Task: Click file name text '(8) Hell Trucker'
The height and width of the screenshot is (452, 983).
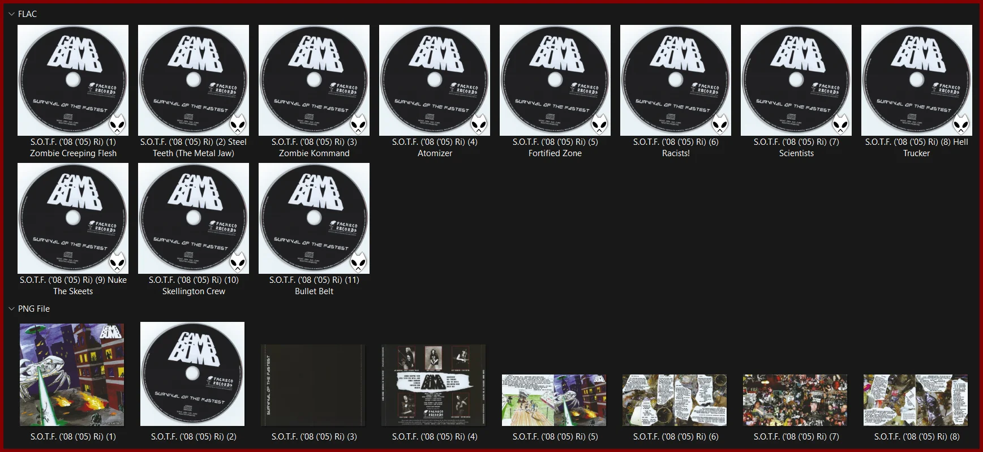Action: tap(917, 148)
